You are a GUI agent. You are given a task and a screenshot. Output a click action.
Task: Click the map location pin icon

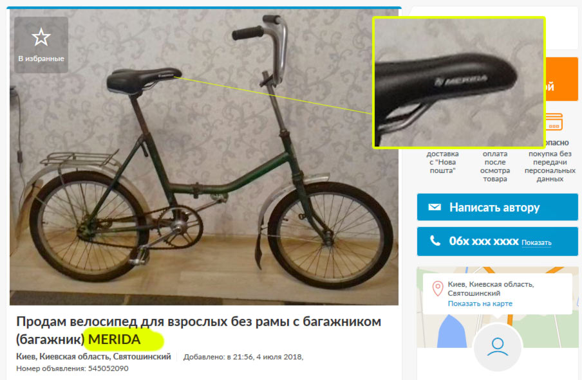coord(438,289)
